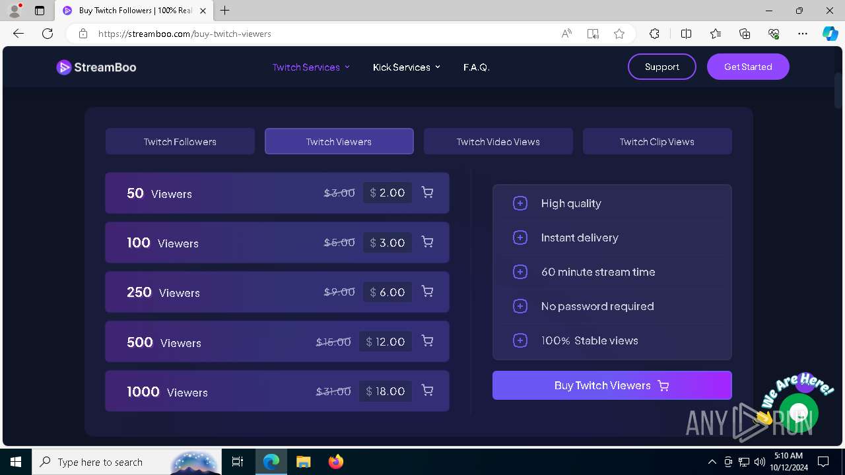Expand the 100% Stable views feature
This screenshot has height=475, width=845.
[x=520, y=340]
